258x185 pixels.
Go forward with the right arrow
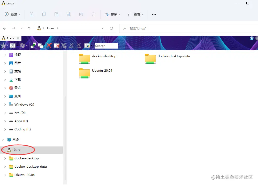pos(14,28)
